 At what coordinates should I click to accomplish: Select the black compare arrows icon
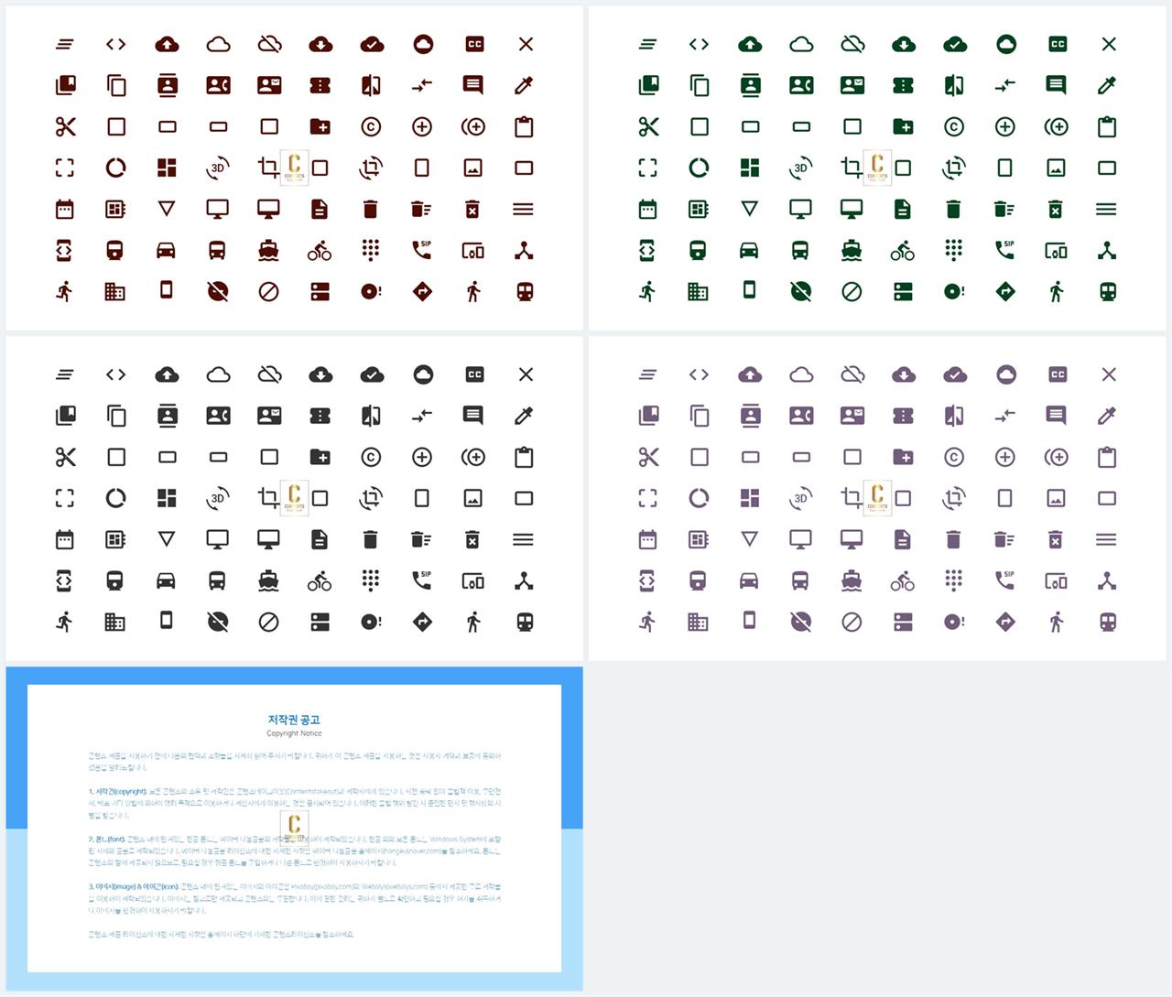(x=422, y=416)
